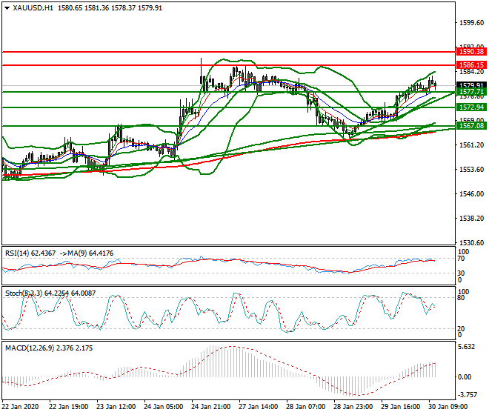The height and width of the screenshot is (415, 489).
Task: Select the 1572.94 green support price label
Action: pyautogui.click(x=471, y=107)
